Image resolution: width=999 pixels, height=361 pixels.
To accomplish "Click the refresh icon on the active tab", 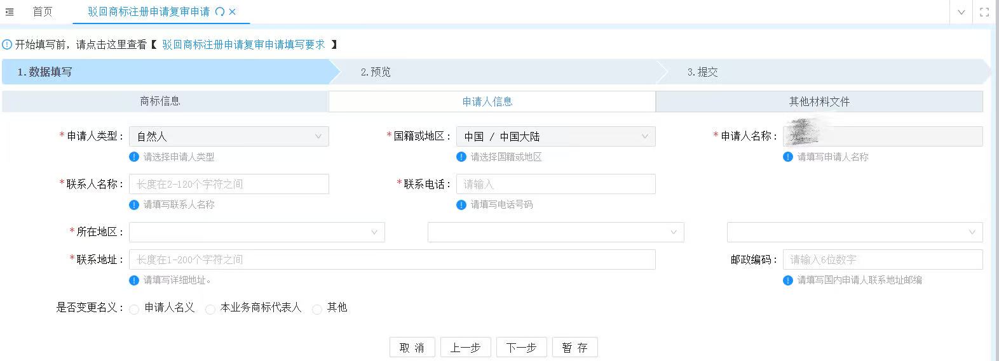I will (x=220, y=12).
